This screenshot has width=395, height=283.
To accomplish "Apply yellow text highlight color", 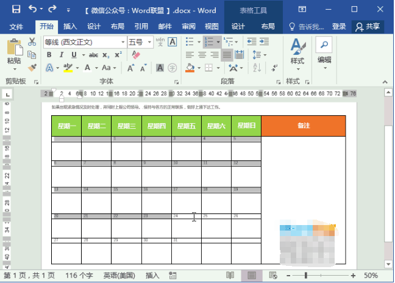I will [68, 68].
